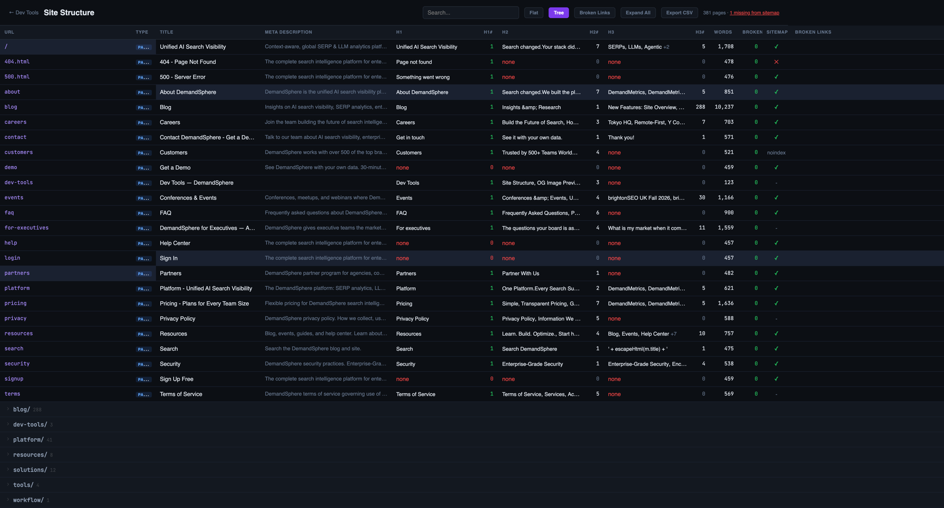This screenshot has height=508, width=944.
Task: Open the for-executives URL link
Action: [26, 228]
